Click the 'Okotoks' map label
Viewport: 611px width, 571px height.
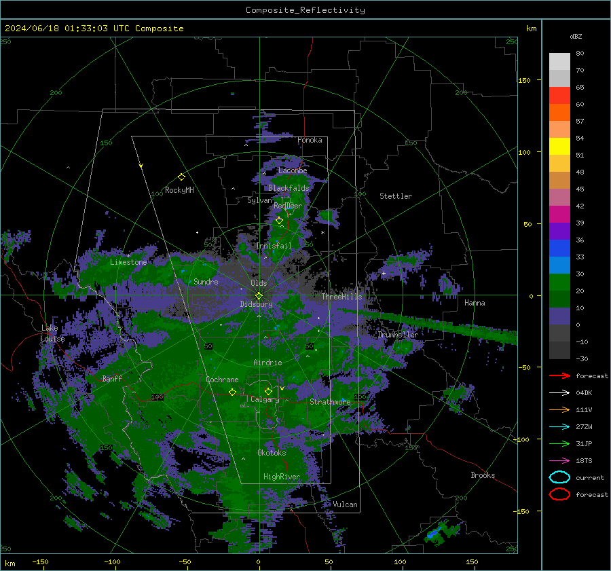(272, 452)
